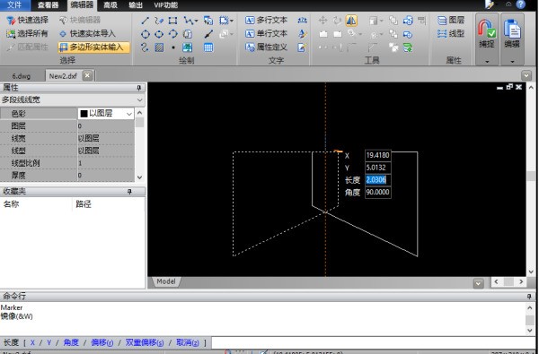Pin the 属性 properties panel
Viewport: 539px width, 354px height.
coord(139,88)
